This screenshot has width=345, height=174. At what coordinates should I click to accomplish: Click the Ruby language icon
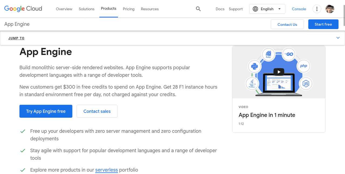click(268, 54)
